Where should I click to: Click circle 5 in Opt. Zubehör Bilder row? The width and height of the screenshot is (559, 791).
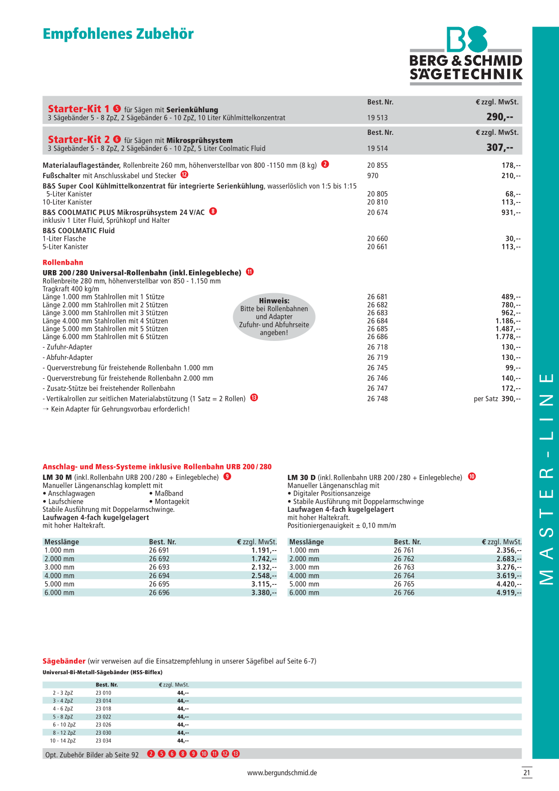tap(161, 754)
